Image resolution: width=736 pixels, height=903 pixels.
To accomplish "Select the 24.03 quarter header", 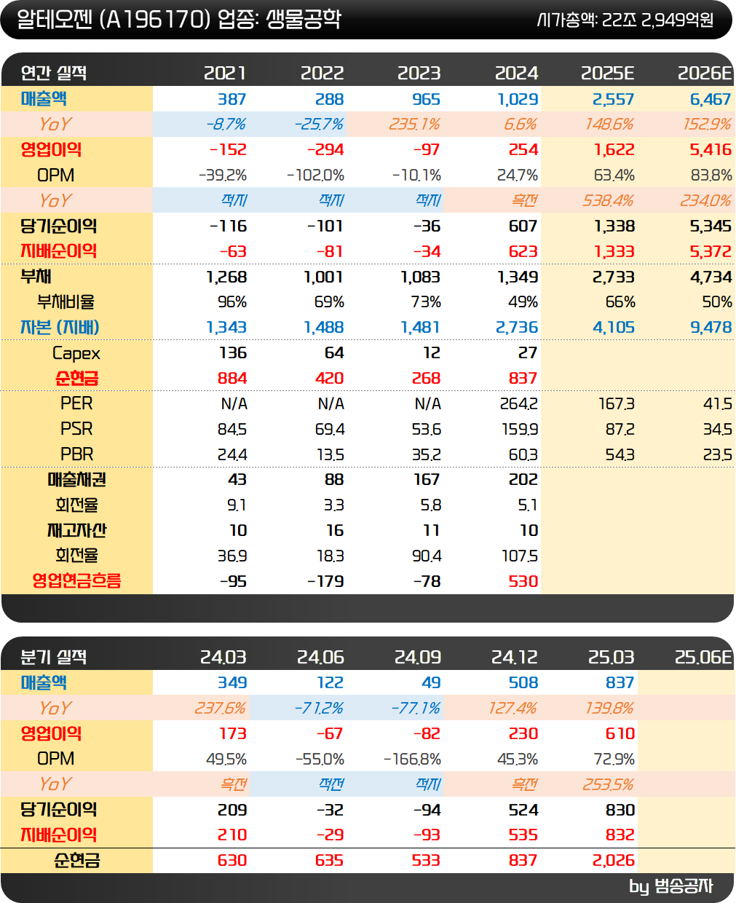I will point(223,657).
